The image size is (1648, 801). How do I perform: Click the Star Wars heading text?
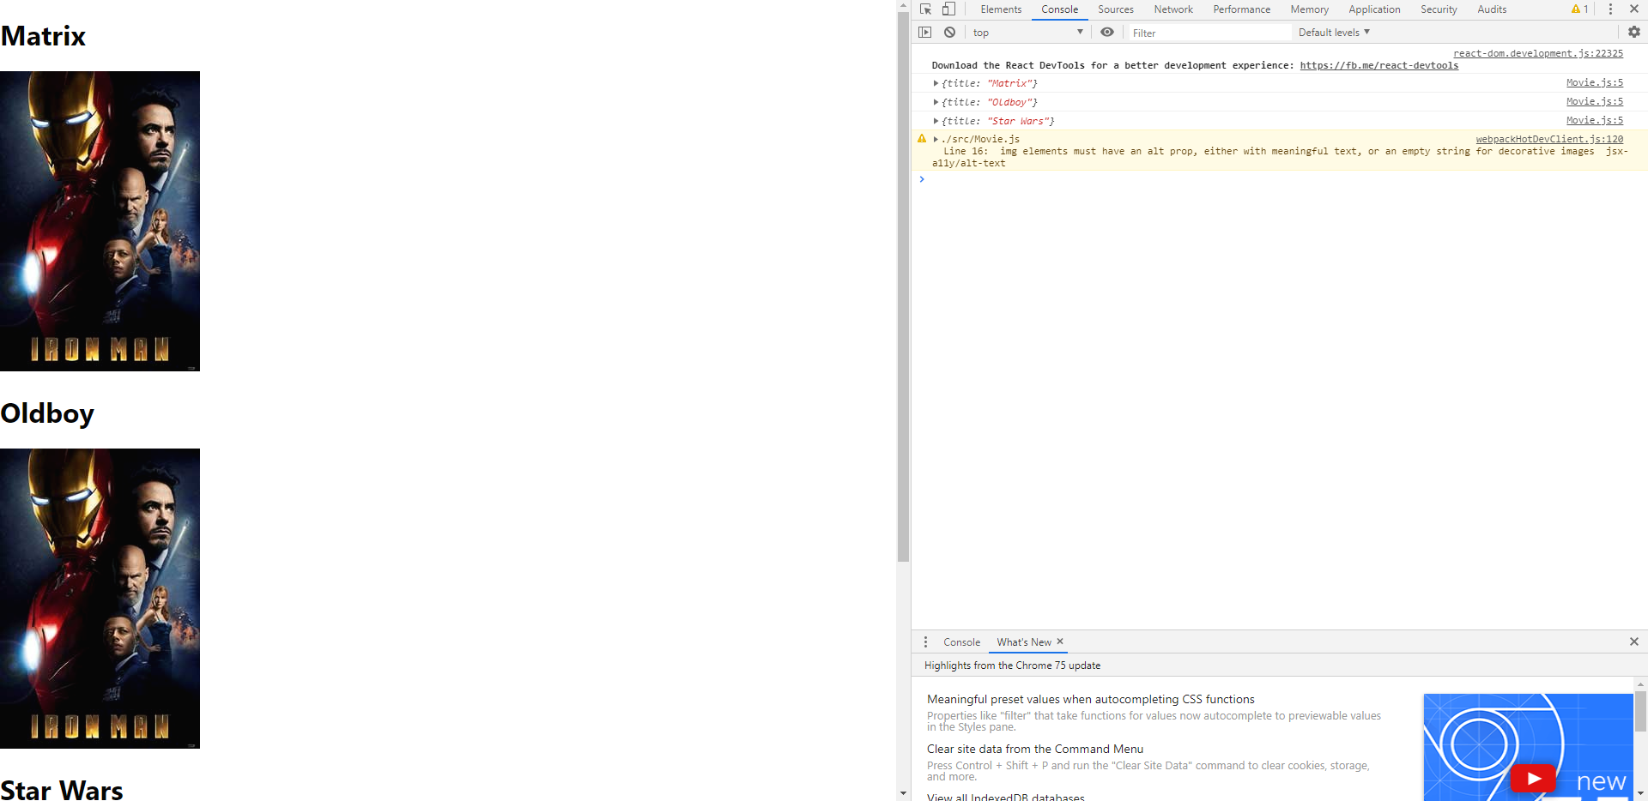coord(62,790)
